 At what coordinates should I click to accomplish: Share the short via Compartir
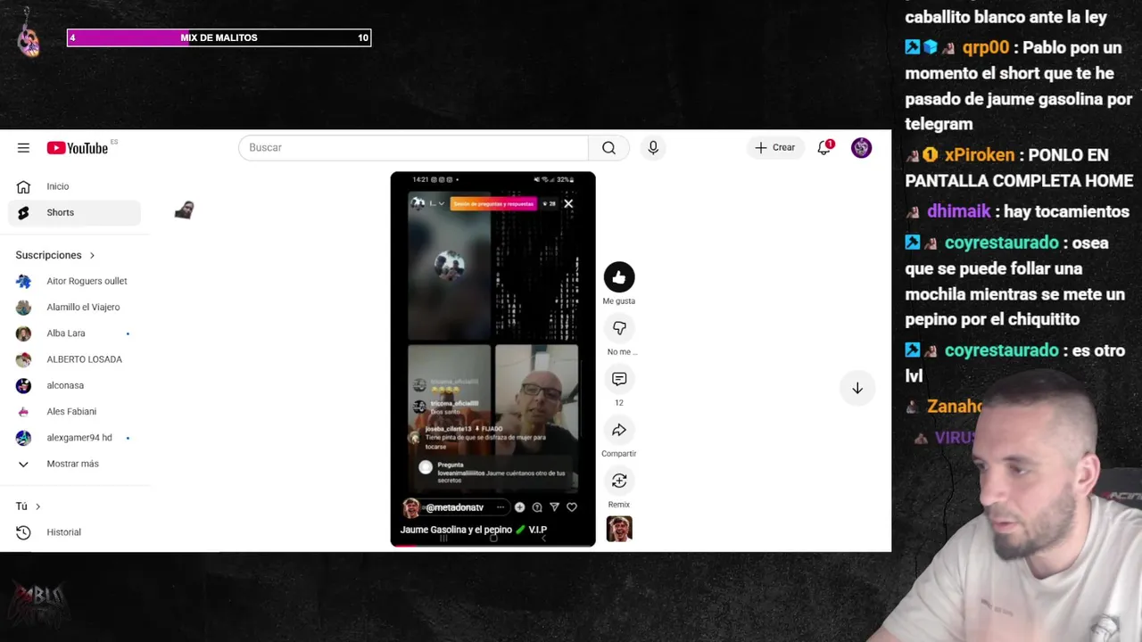click(619, 430)
